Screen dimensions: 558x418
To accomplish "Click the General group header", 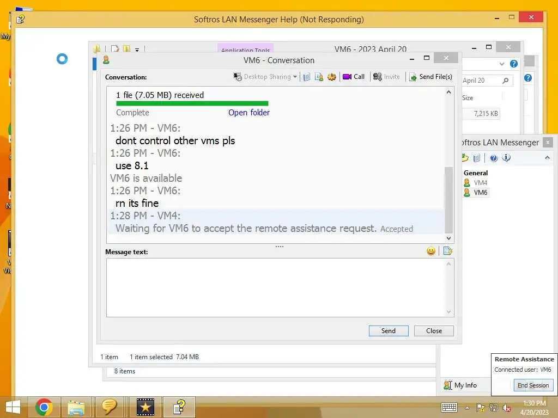I will click(476, 173).
